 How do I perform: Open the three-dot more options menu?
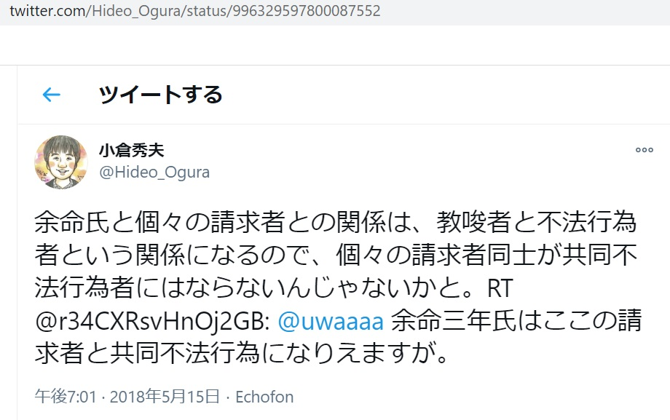[x=644, y=150]
